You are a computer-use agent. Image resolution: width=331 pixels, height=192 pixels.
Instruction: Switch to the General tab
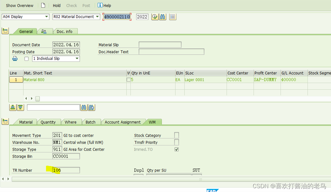(26, 31)
